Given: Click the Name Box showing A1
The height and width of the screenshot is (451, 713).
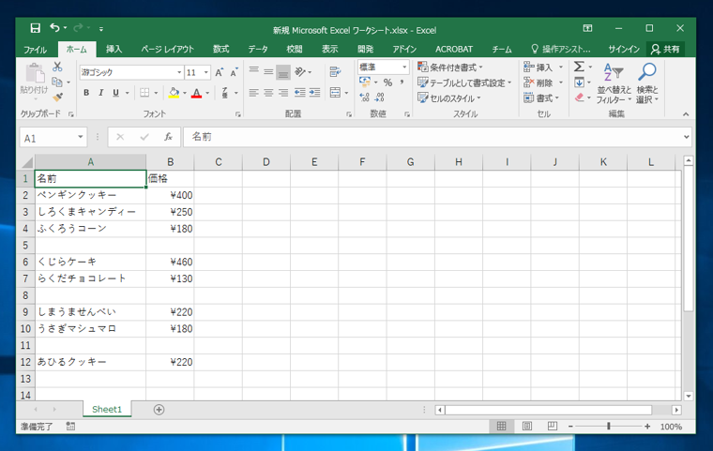Looking at the screenshot, I should (x=53, y=138).
